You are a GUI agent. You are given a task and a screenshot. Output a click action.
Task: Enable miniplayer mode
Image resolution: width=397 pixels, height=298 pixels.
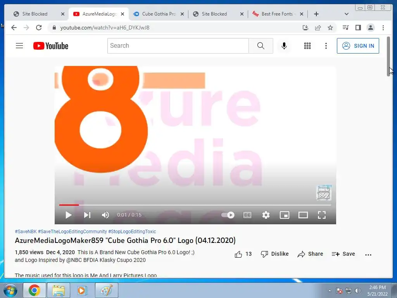285,215
